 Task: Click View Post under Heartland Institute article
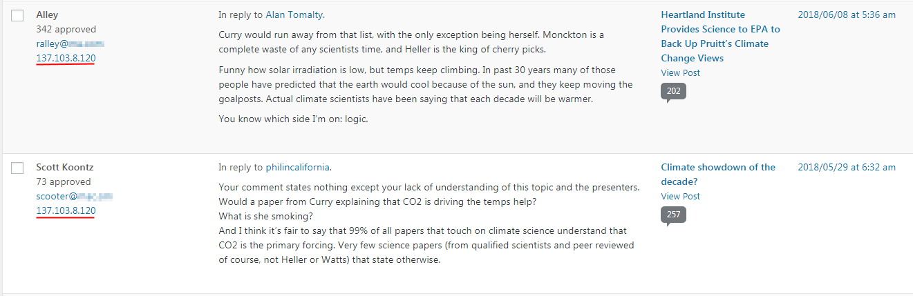pos(680,72)
